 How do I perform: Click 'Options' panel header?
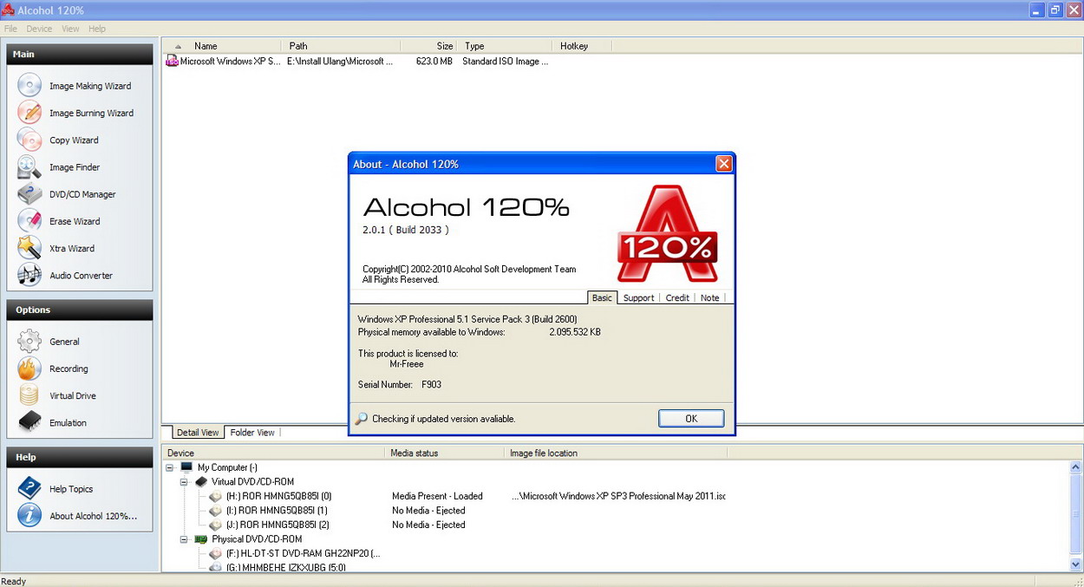pyautogui.click(x=80, y=310)
